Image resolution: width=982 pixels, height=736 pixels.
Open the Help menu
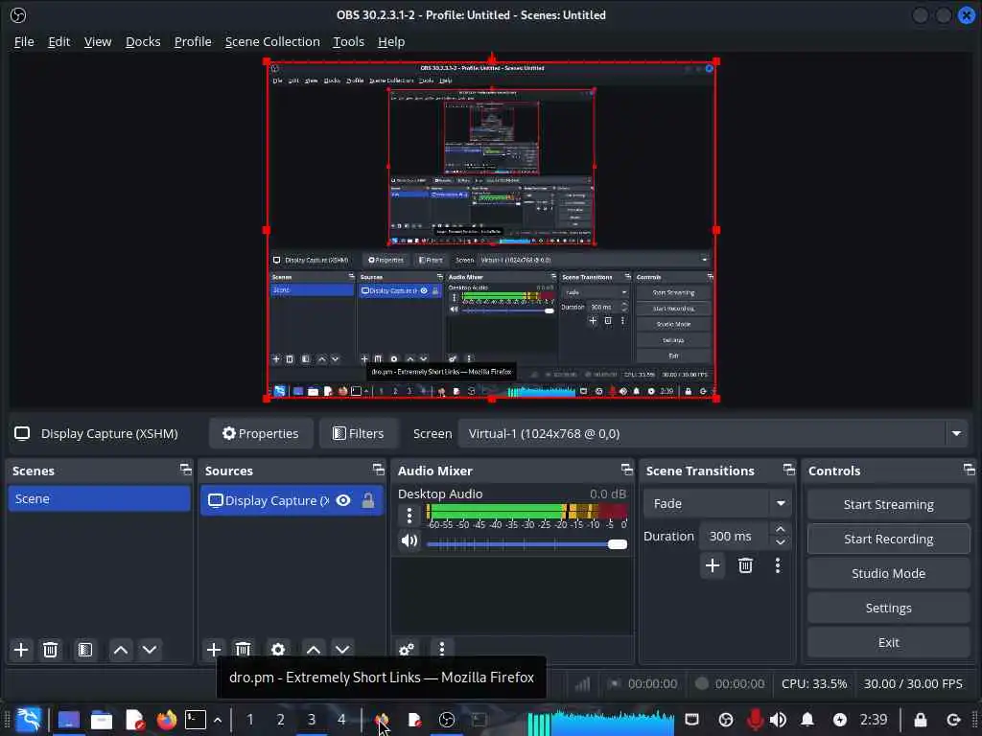pyautogui.click(x=391, y=41)
